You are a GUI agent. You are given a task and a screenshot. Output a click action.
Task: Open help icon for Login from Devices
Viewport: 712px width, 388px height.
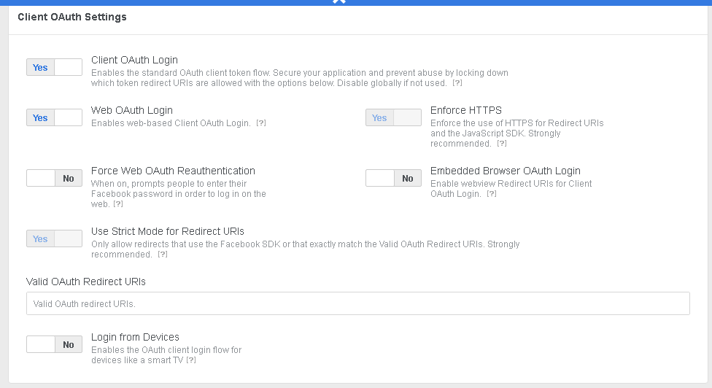pos(191,360)
